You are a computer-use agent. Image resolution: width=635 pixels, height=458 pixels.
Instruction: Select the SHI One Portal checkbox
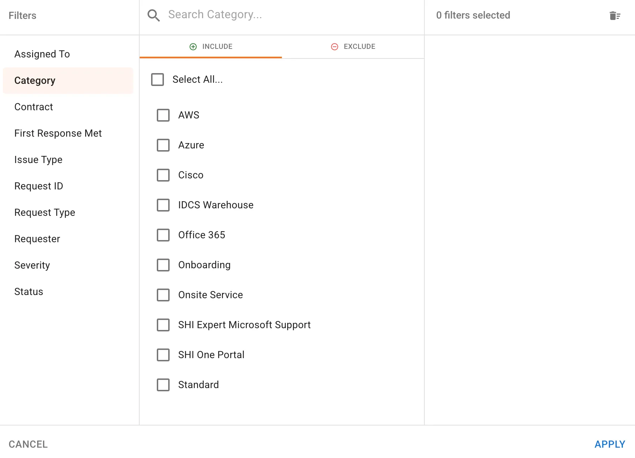pyautogui.click(x=163, y=355)
